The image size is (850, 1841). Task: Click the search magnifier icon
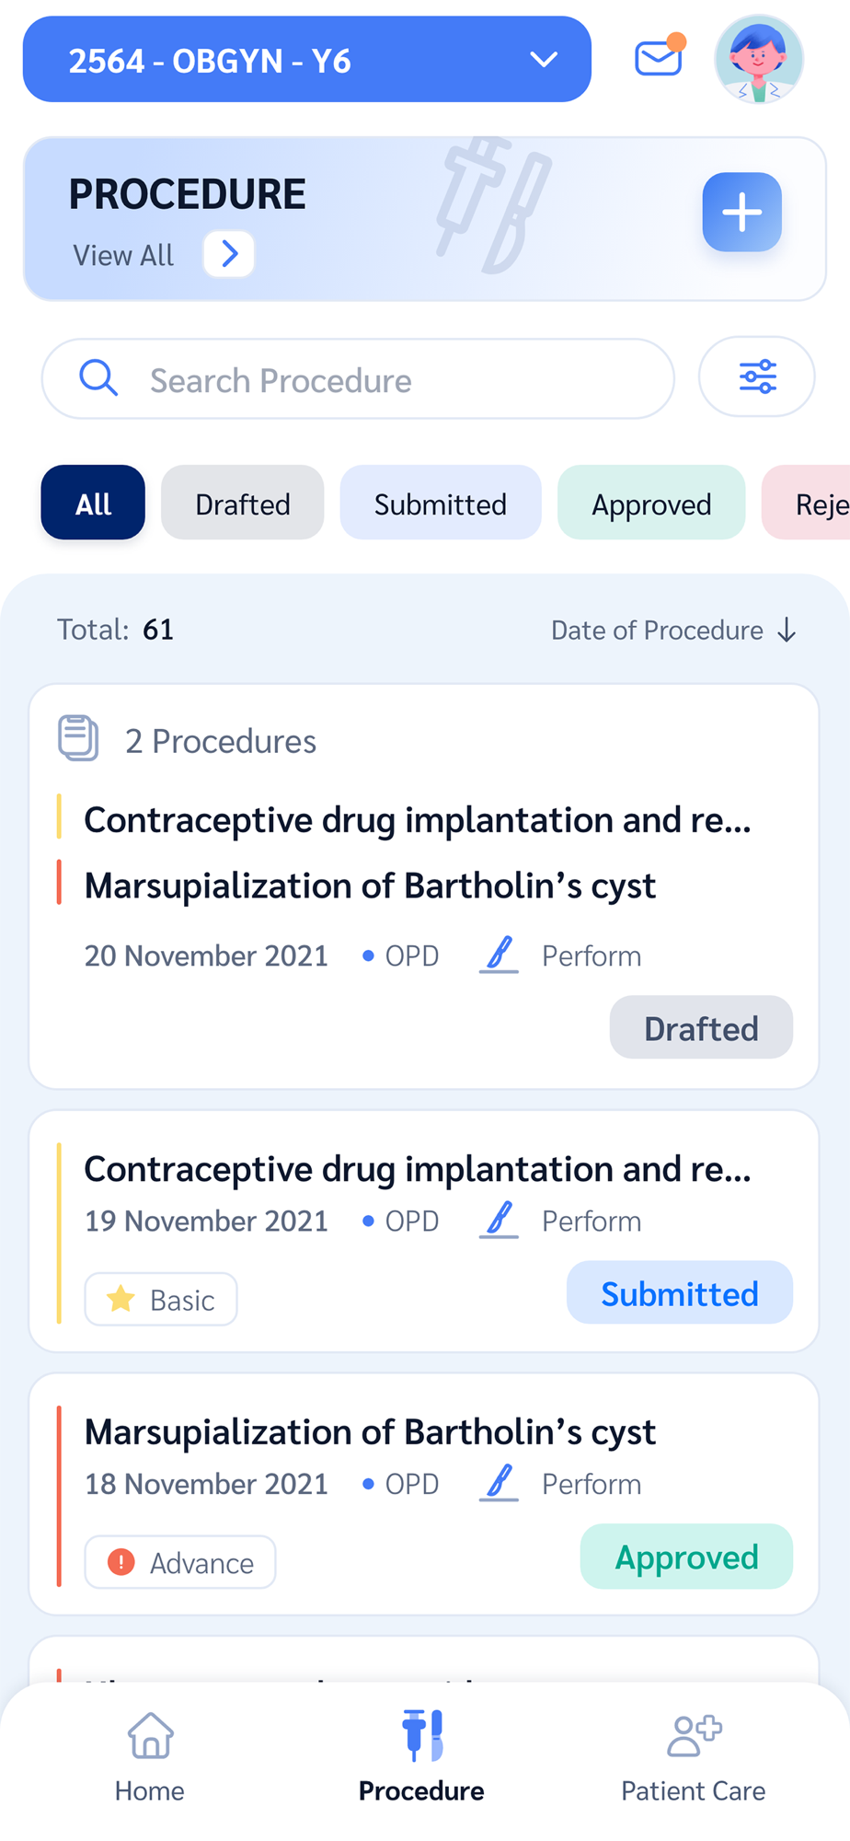(98, 378)
